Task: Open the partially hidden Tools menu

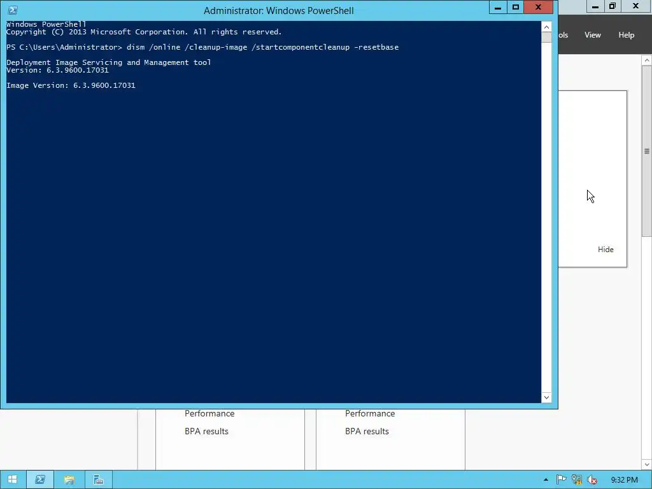Action: coord(563,35)
